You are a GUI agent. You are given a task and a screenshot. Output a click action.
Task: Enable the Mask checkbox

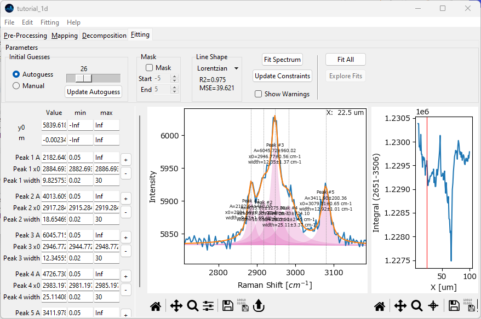(x=150, y=68)
